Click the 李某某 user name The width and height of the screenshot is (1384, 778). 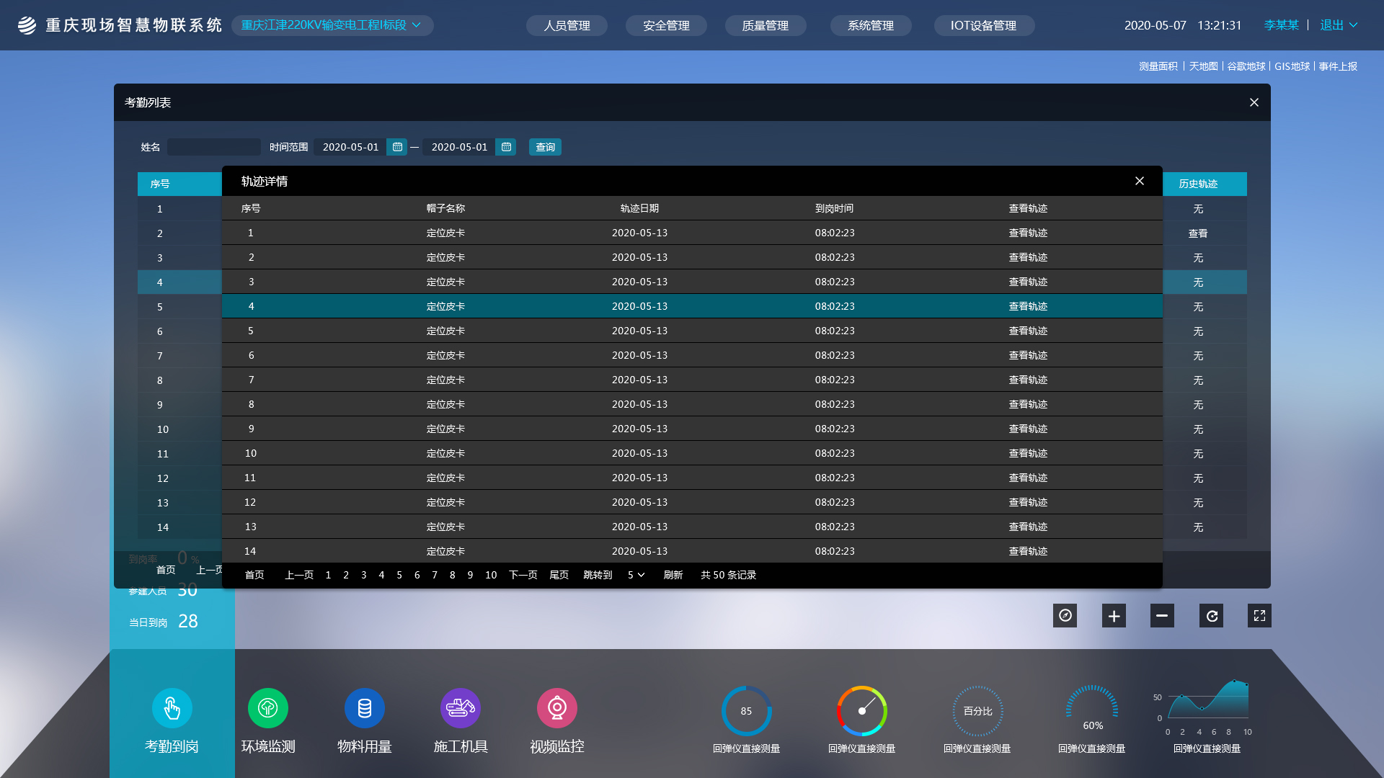1281,25
